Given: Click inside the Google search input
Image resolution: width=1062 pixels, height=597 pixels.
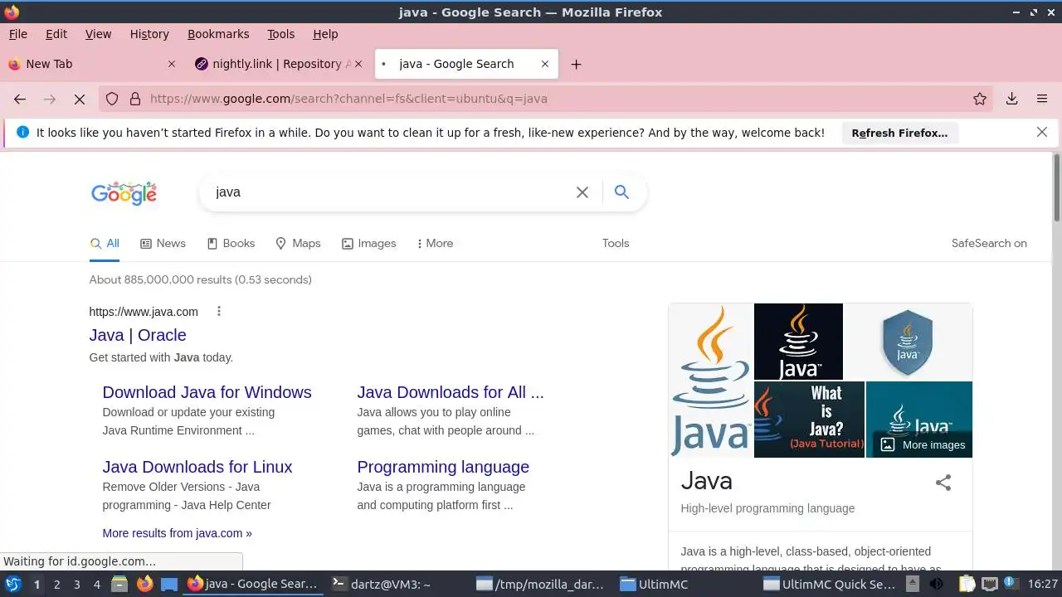Looking at the screenshot, I should point(390,192).
